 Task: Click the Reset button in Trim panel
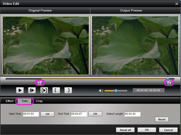point(162,120)
